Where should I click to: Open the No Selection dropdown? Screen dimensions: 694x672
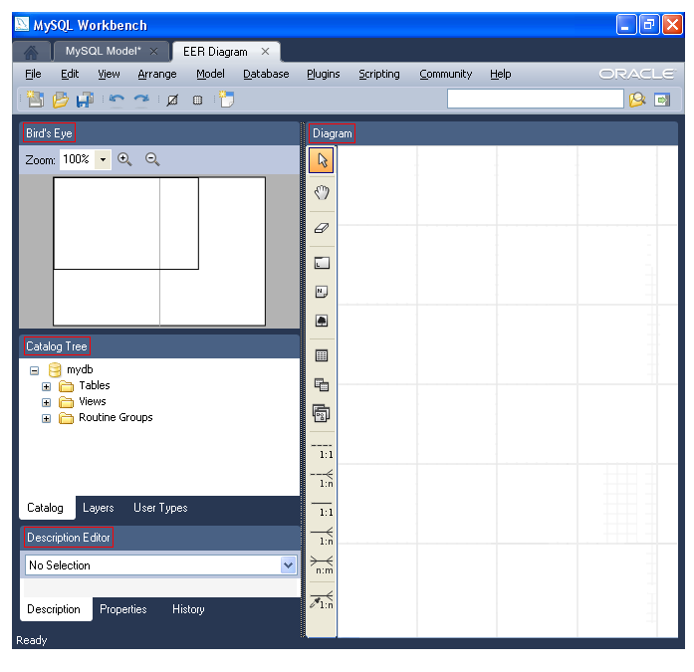click(289, 565)
